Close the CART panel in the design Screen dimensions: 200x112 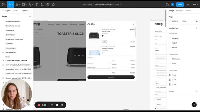click(133, 24)
